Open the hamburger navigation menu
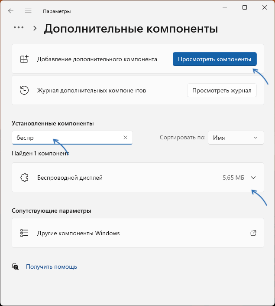 click(28, 11)
